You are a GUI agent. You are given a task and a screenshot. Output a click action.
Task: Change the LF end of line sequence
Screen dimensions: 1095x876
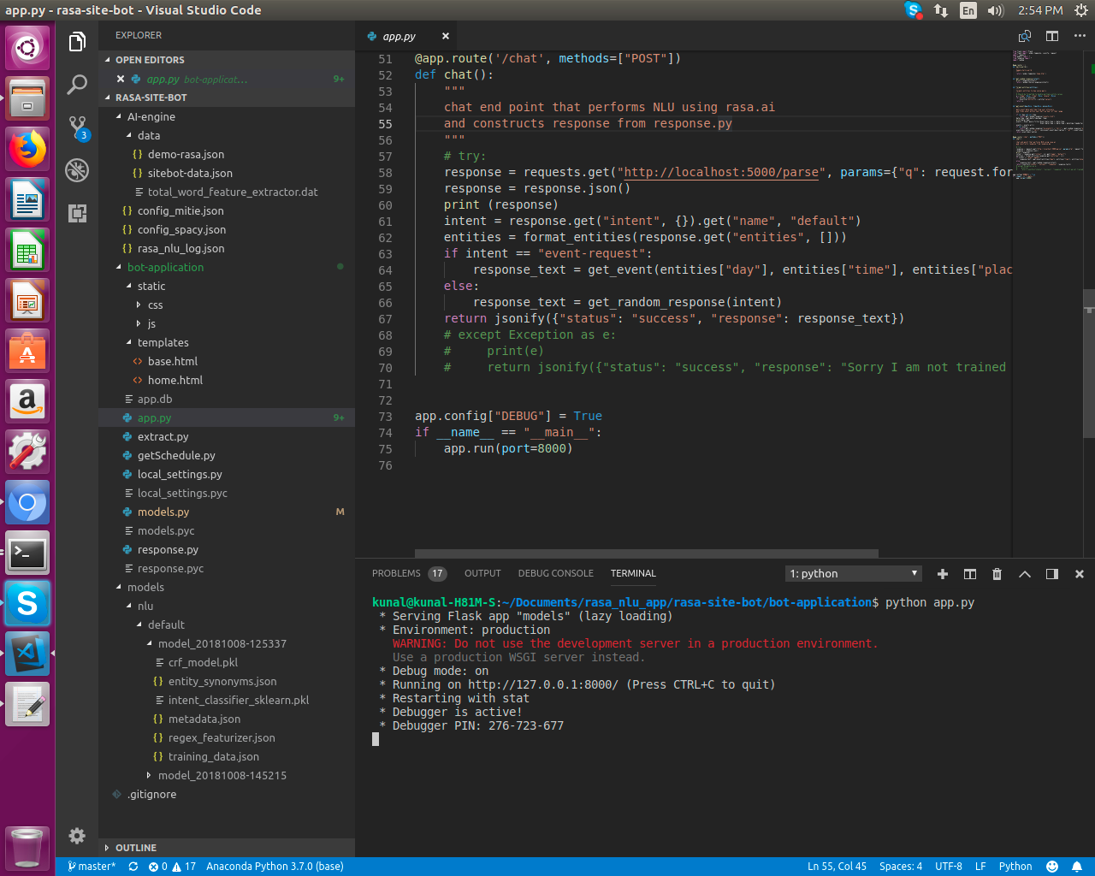coord(980,867)
